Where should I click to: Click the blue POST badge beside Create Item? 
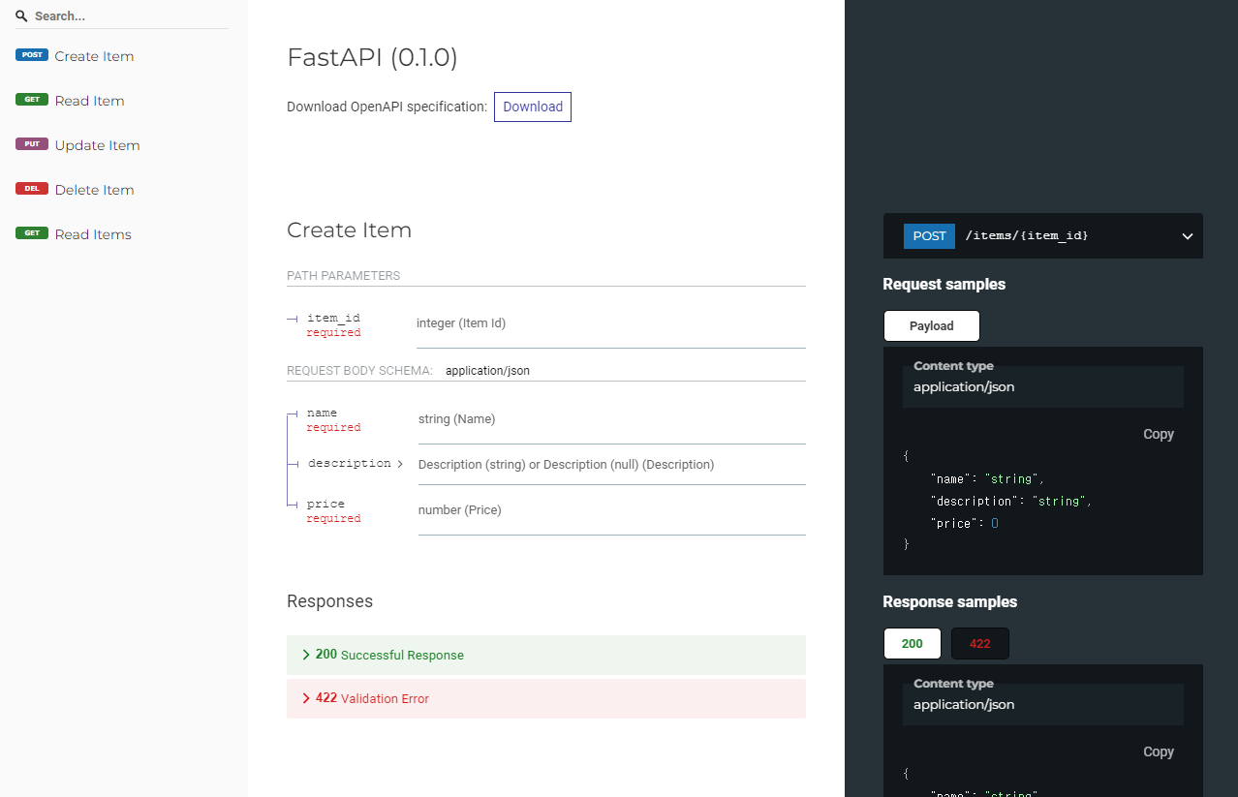pos(32,55)
